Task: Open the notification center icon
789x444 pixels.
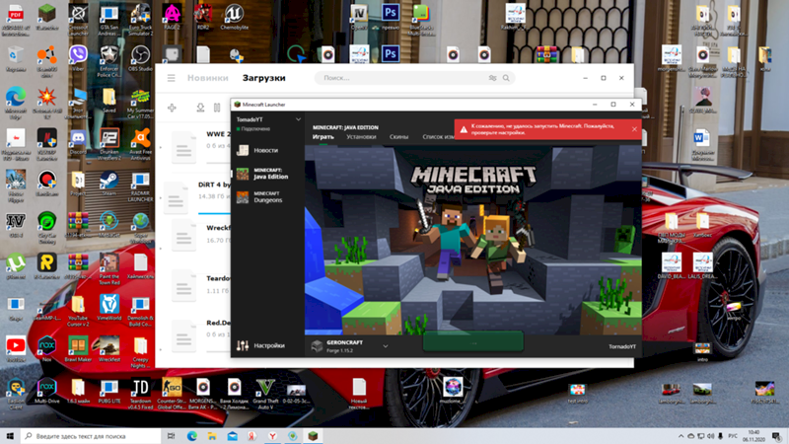Action: point(776,436)
